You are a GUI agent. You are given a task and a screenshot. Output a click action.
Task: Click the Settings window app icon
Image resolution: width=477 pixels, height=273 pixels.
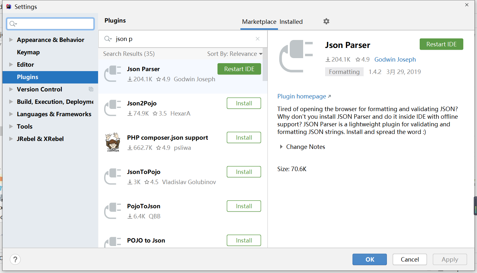tap(9, 7)
